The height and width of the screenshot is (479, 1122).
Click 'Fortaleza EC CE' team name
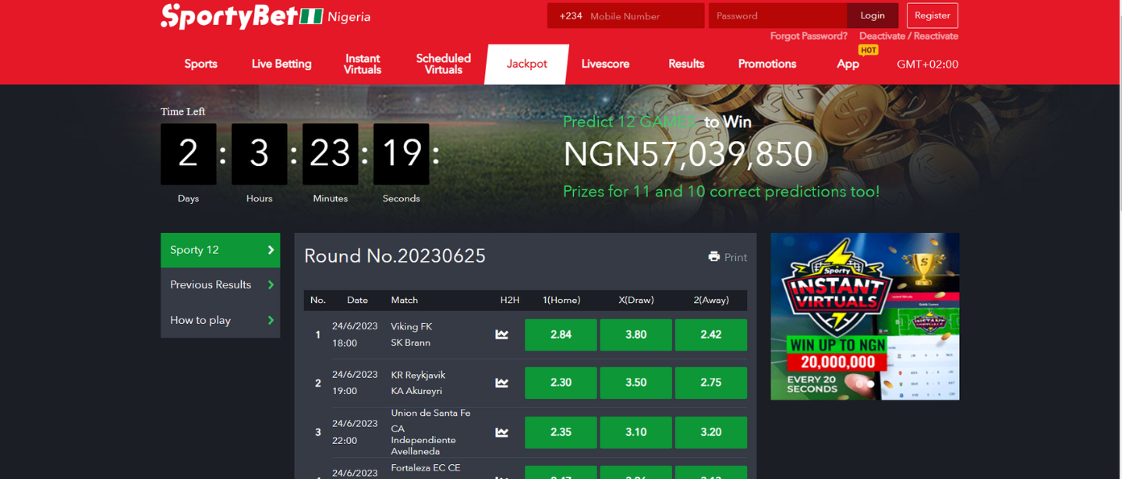pos(425,468)
